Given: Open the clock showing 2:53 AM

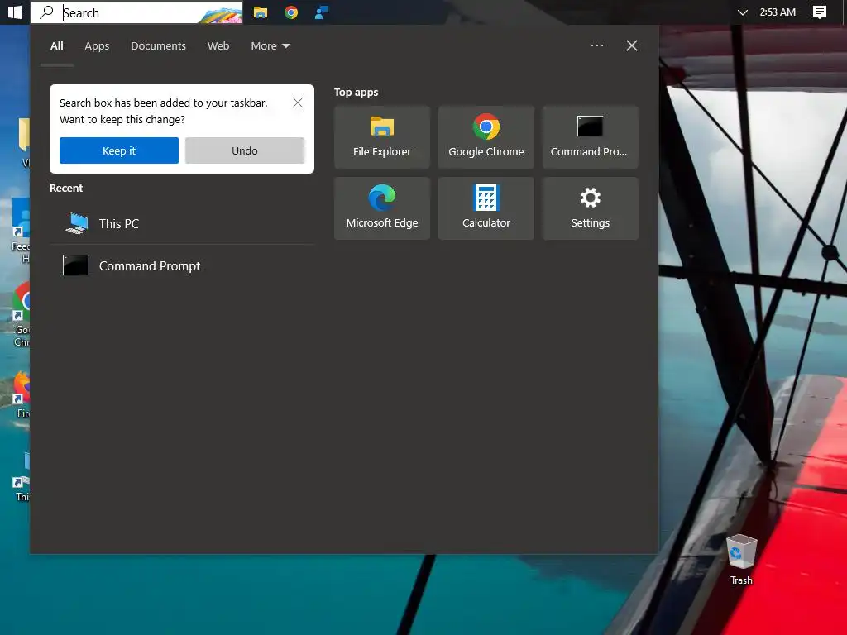Looking at the screenshot, I should 778,12.
